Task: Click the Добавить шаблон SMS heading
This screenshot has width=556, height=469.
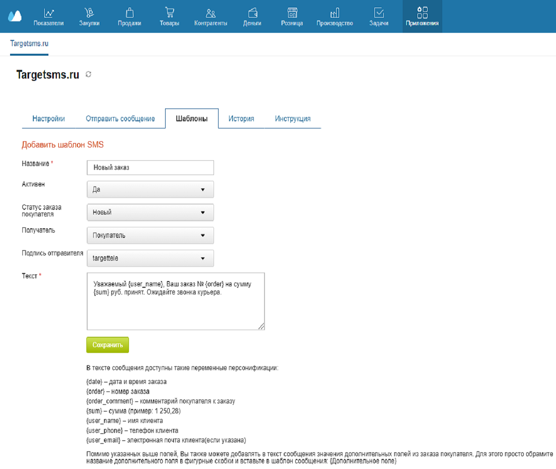Action: pos(63,145)
